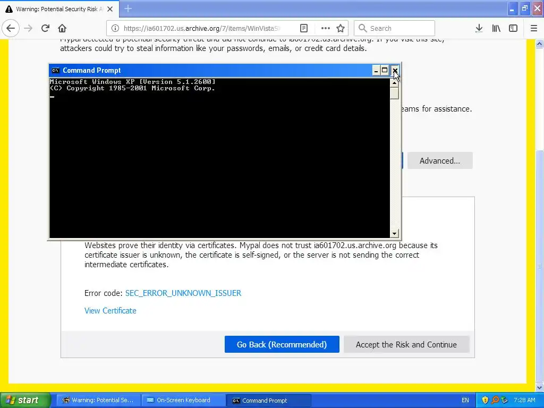Click the magnifier tray icon

coord(495,400)
